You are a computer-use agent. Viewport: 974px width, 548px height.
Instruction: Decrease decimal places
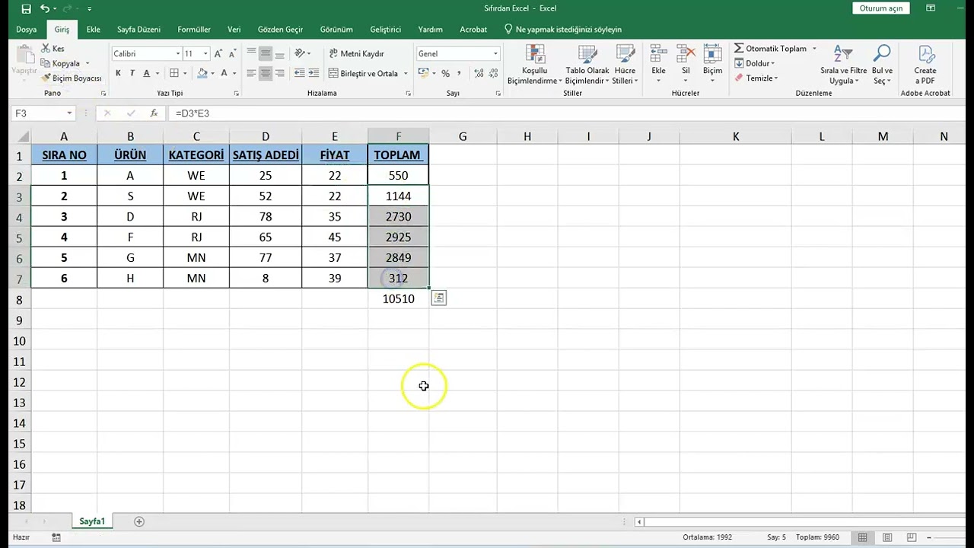(494, 73)
